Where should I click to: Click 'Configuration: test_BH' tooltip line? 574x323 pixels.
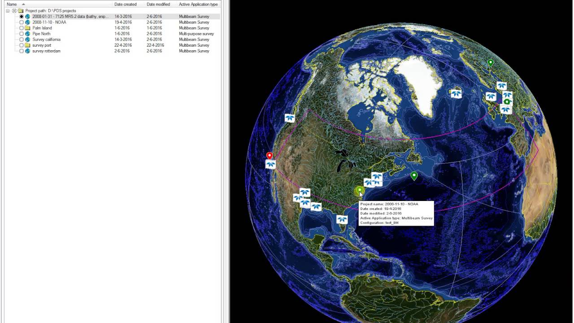click(x=379, y=223)
